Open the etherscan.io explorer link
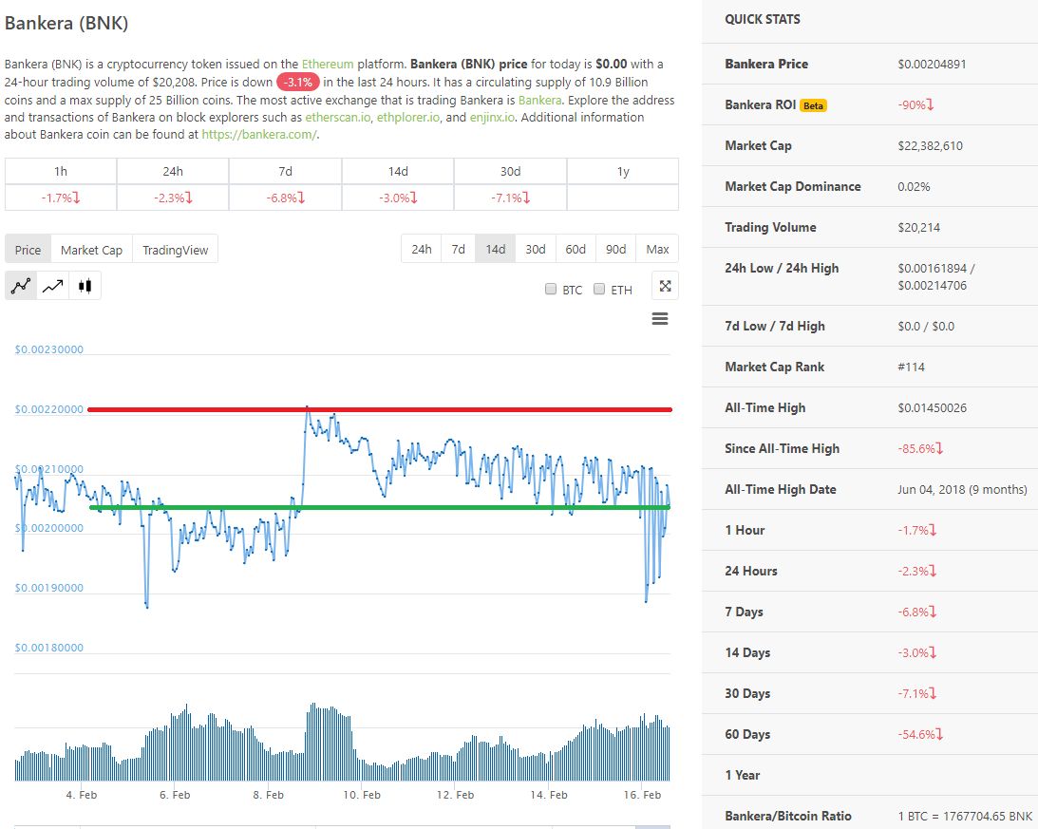 (x=338, y=117)
